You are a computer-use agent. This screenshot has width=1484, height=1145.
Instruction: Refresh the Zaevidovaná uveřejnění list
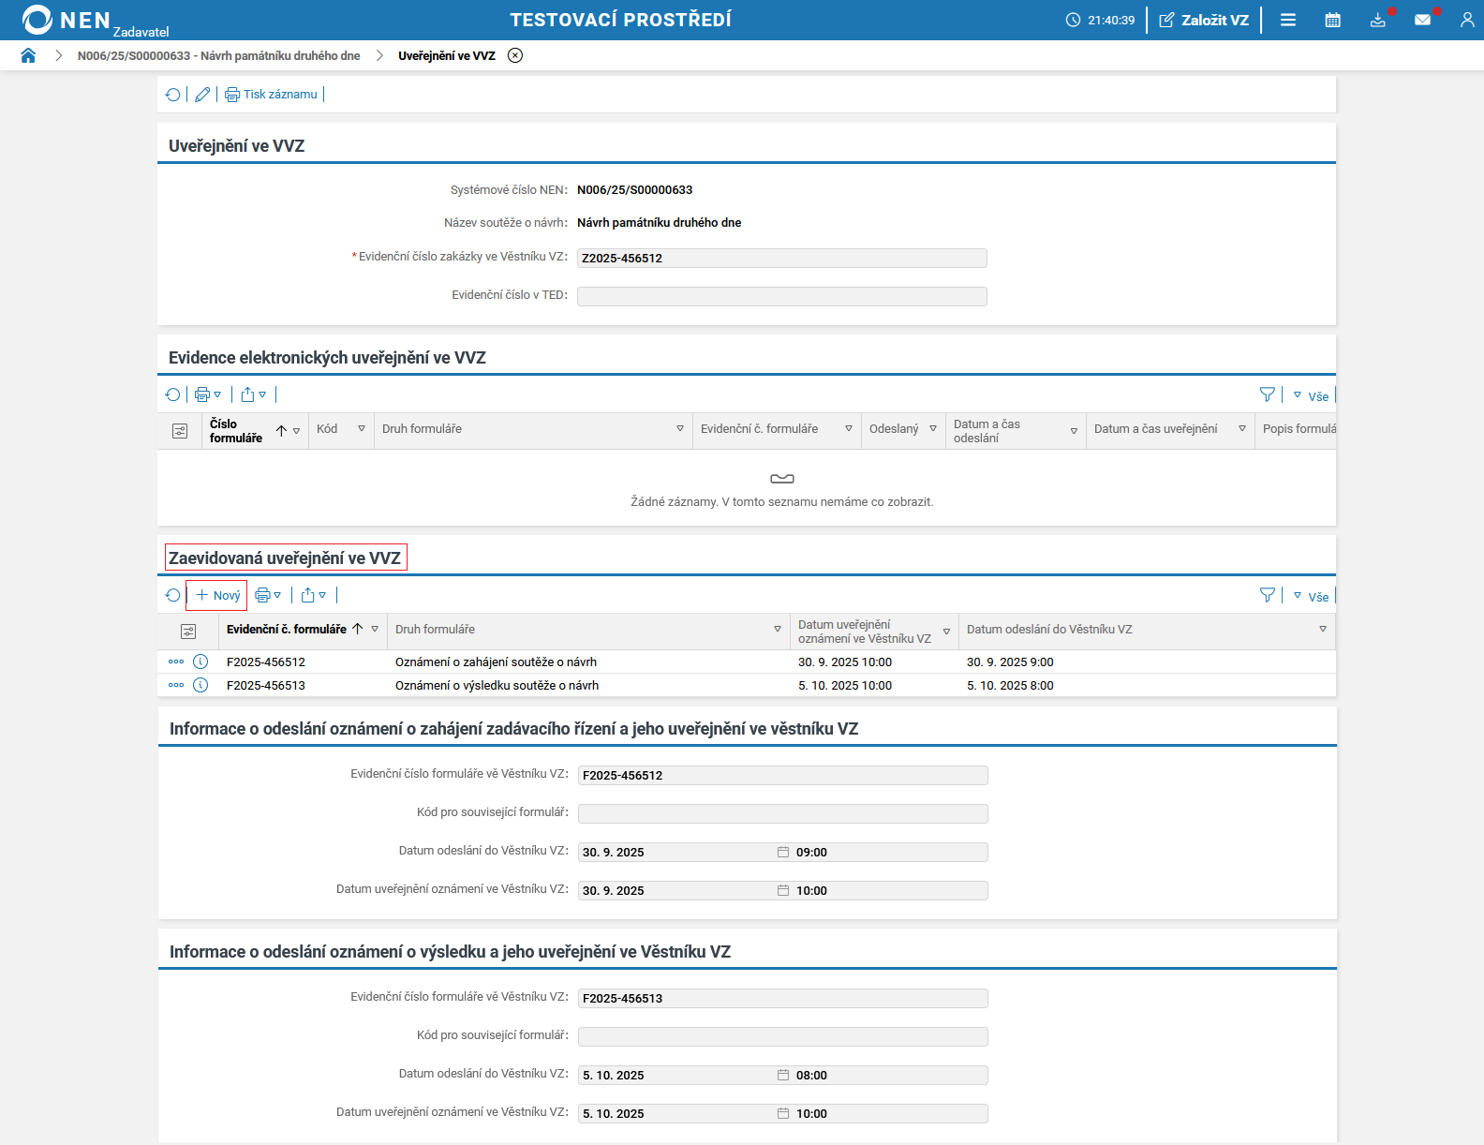coord(172,595)
